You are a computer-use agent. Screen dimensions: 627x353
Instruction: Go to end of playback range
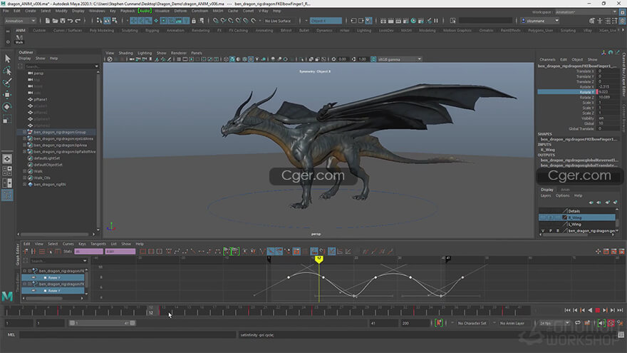[x=620, y=310]
